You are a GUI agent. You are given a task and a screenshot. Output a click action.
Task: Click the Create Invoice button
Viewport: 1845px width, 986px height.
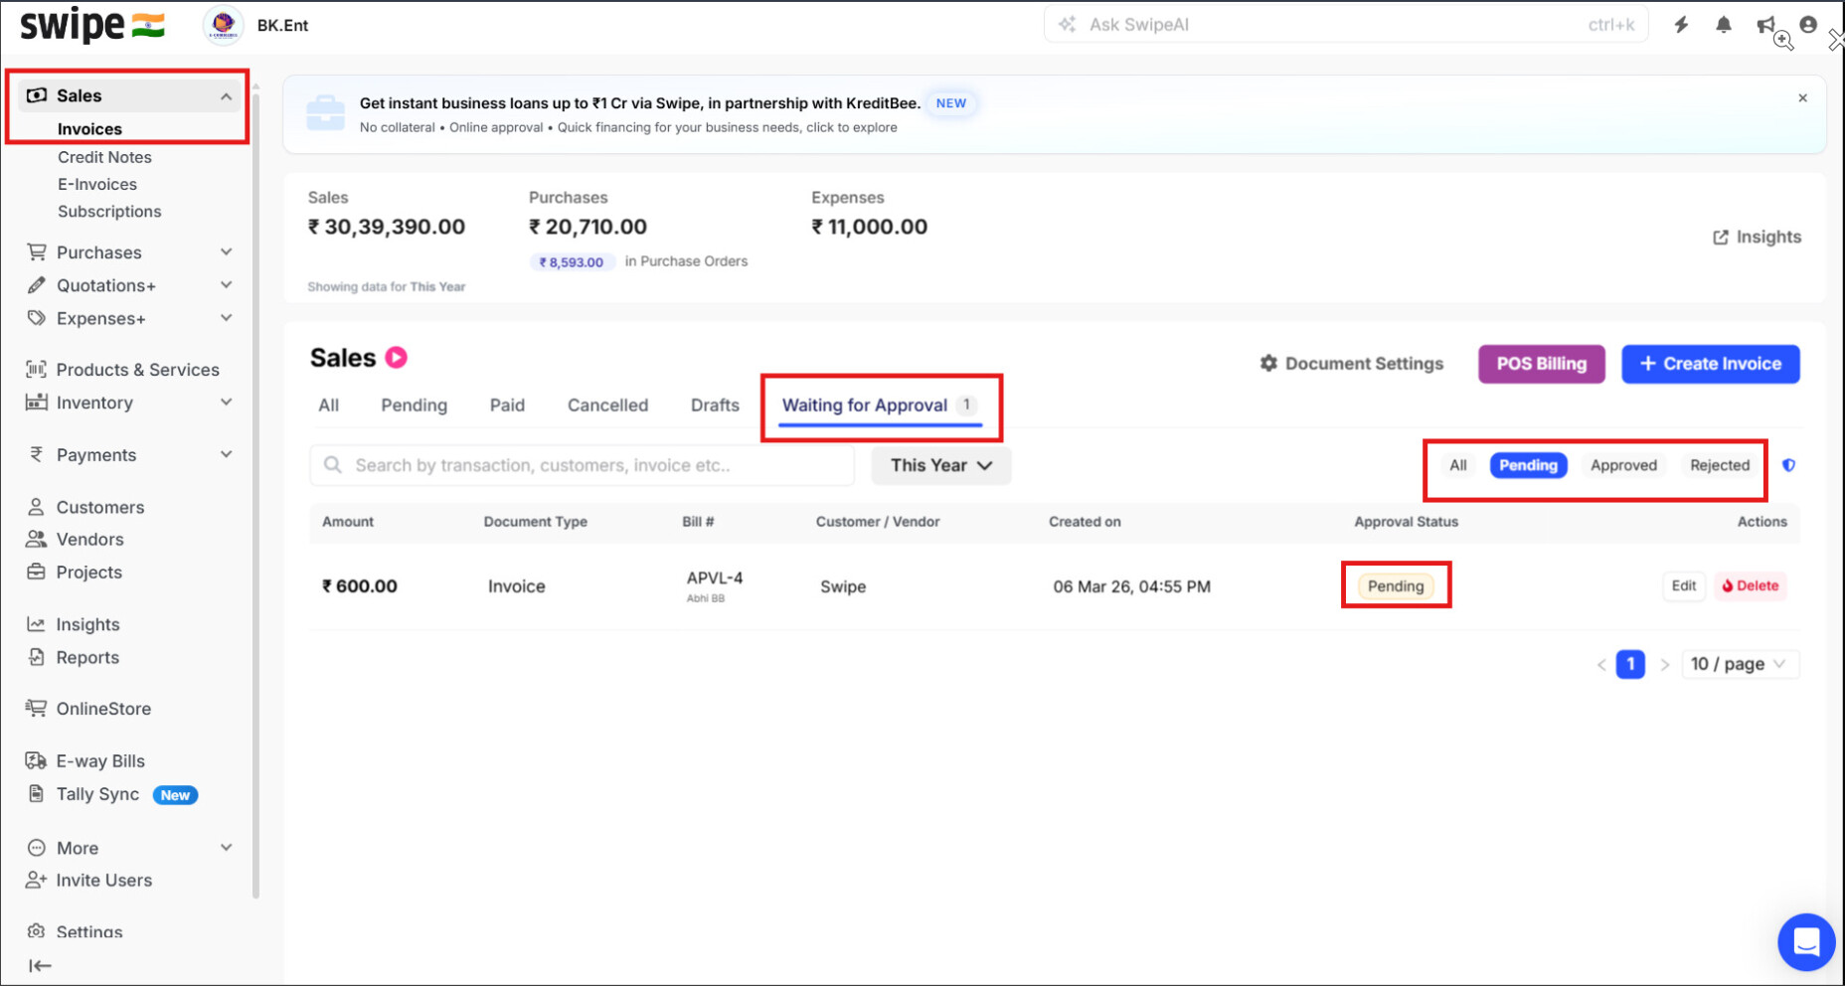tap(1710, 364)
